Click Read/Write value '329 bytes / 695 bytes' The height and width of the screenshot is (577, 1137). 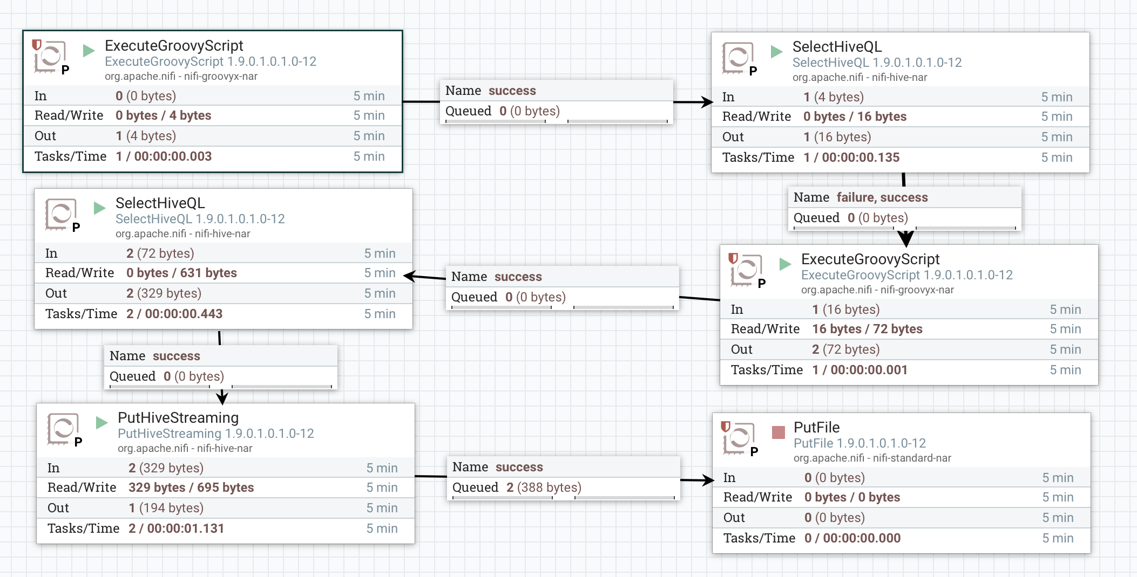click(x=191, y=487)
